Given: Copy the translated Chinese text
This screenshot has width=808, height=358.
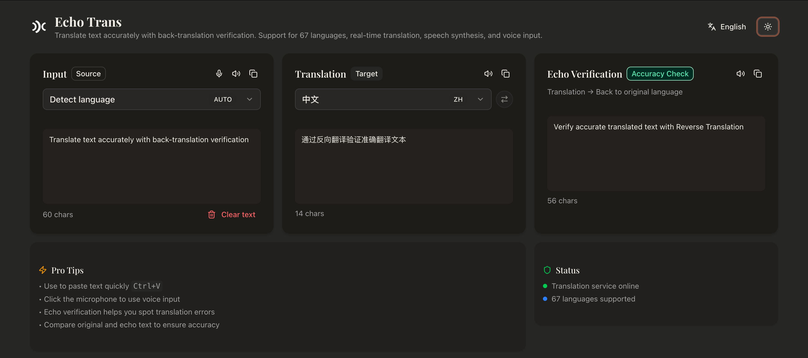Looking at the screenshot, I should coord(506,73).
